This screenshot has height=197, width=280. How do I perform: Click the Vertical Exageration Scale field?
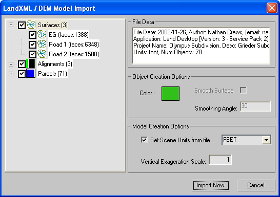(x=220, y=160)
